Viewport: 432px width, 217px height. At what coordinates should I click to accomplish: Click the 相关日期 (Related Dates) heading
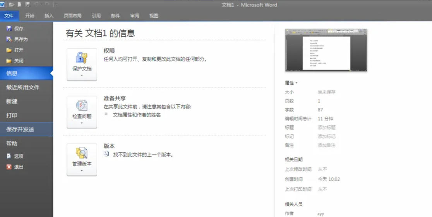point(294,159)
